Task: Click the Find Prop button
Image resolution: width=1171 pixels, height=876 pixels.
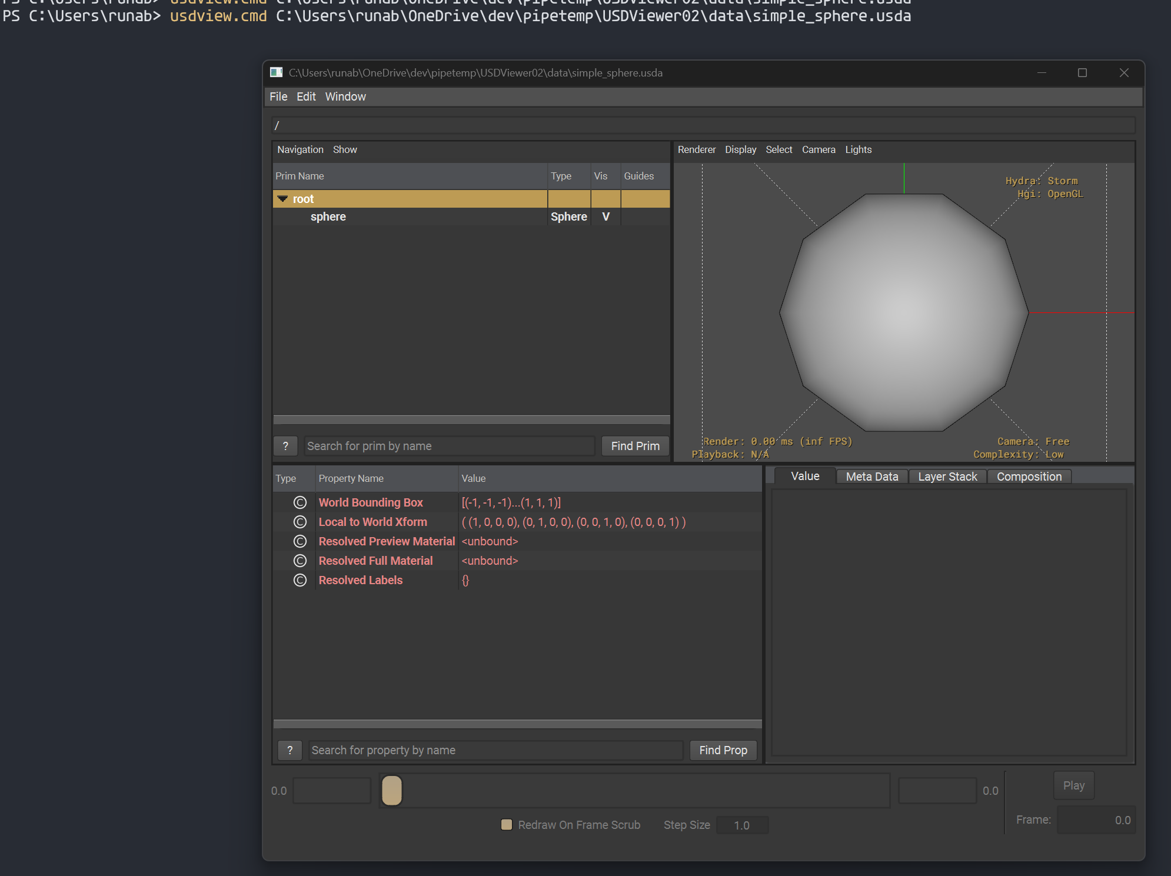Action: point(723,750)
